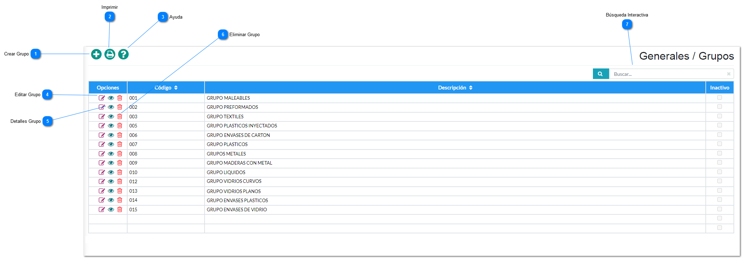
Task: Click the GRUPO PLASTICOS description cell
Action: (x=455, y=144)
